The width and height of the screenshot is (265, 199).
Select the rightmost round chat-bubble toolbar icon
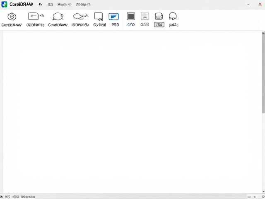pos(173,16)
